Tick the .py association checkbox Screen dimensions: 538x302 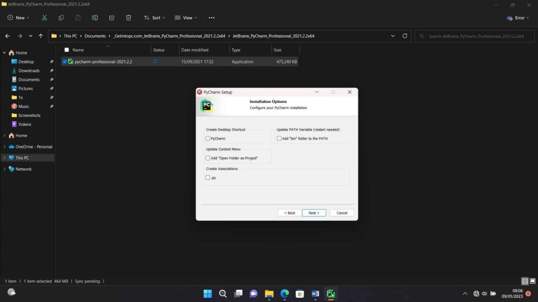coord(208,178)
